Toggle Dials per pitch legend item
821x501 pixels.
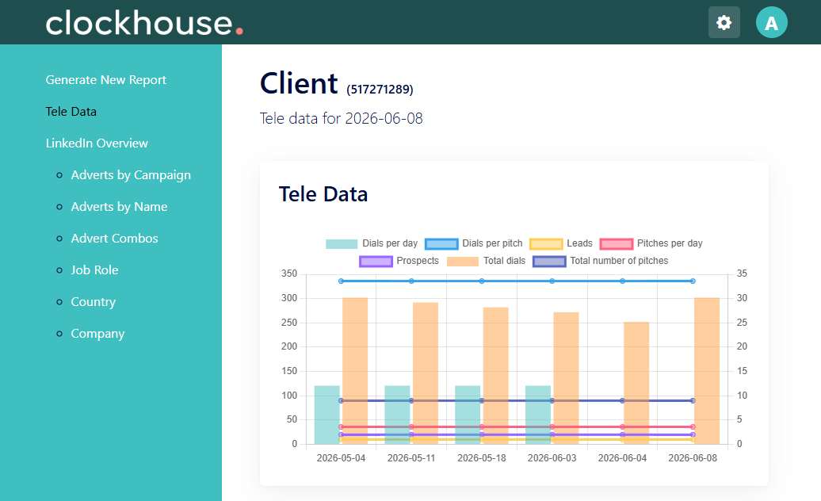pyautogui.click(x=474, y=243)
